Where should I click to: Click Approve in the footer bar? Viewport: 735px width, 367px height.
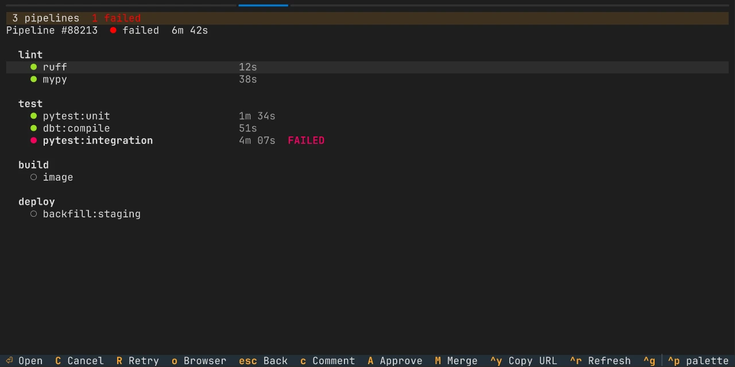(x=395, y=361)
